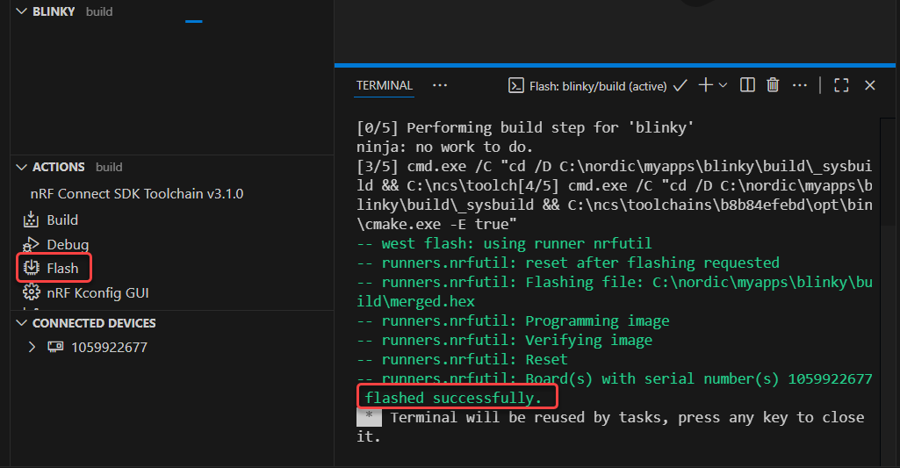The image size is (900, 468).
Task: Close the terminal panel
Action: click(x=870, y=85)
